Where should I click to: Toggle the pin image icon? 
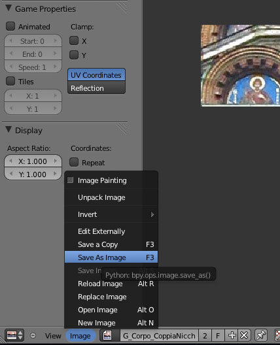point(261,336)
